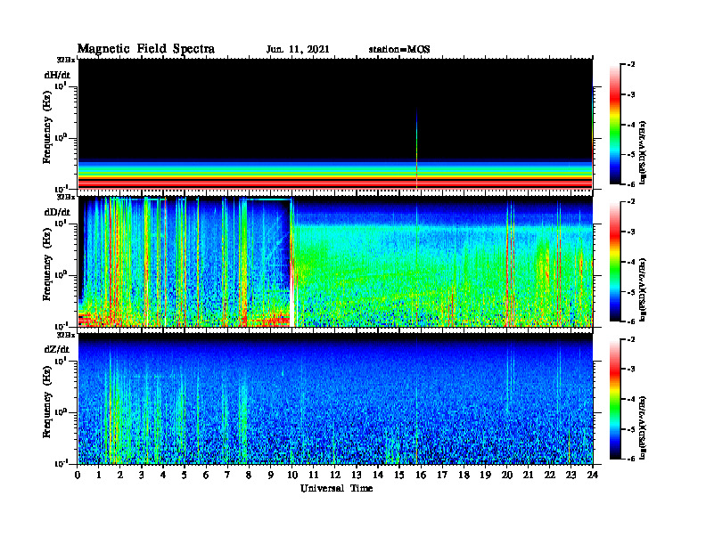This screenshot has width=706, height=545.
Task: Click the 10^1 frequency tick label on the dD/dt panel
Action: 61,223
